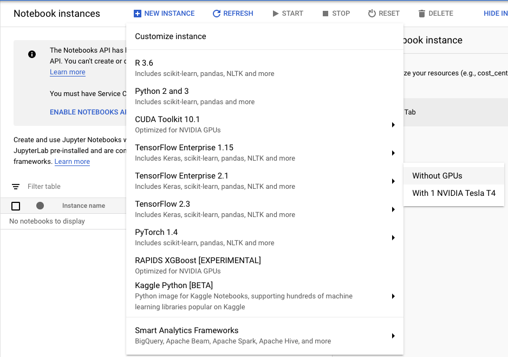The image size is (508, 357).
Task: Expand the Smart Analytics Frameworks submenu arrow
Action: click(393, 336)
